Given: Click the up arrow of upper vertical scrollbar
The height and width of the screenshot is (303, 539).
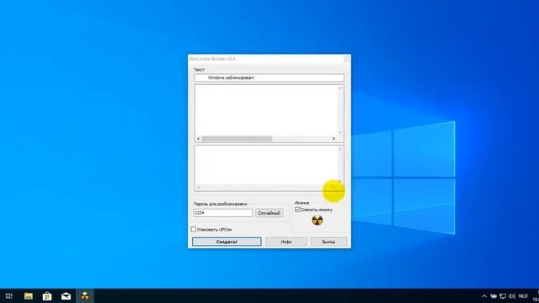Looking at the screenshot, I should [340, 88].
